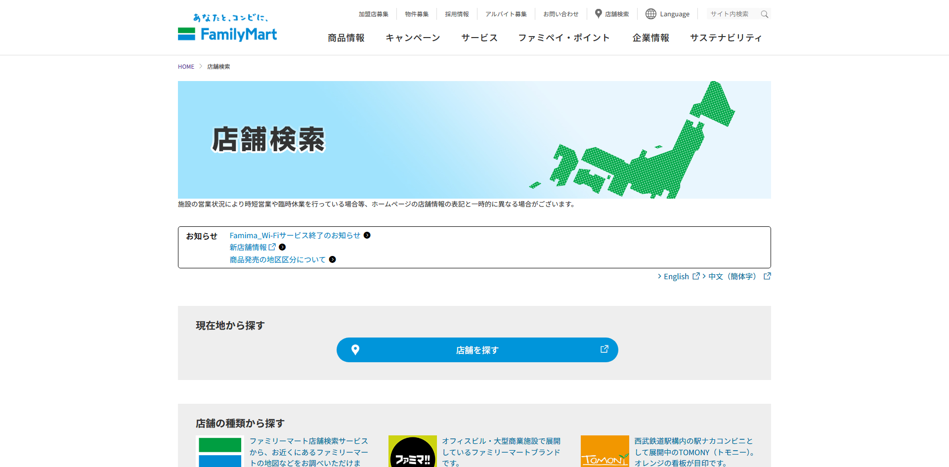Open the ファミペイ・ポイント menu
The image size is (949, 467).
coord(564,38)
